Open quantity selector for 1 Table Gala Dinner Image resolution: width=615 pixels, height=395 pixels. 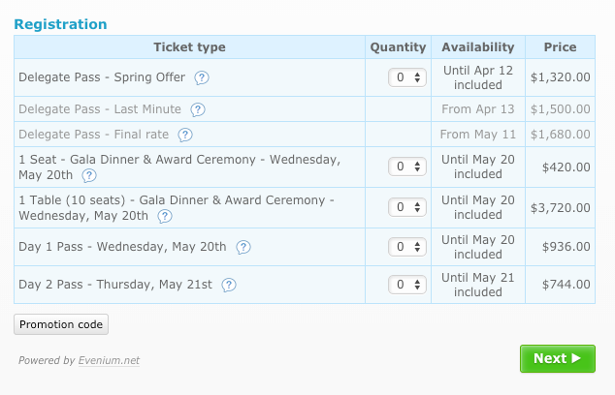tap(407, 207)
